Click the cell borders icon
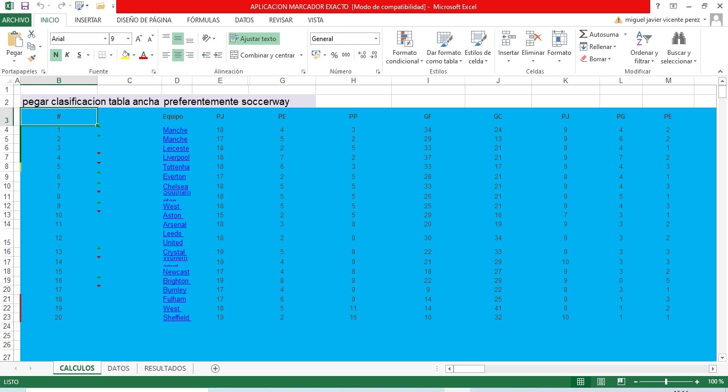This screenshot has width=728, height=392. pyautogui.click(x=102, y=55)
